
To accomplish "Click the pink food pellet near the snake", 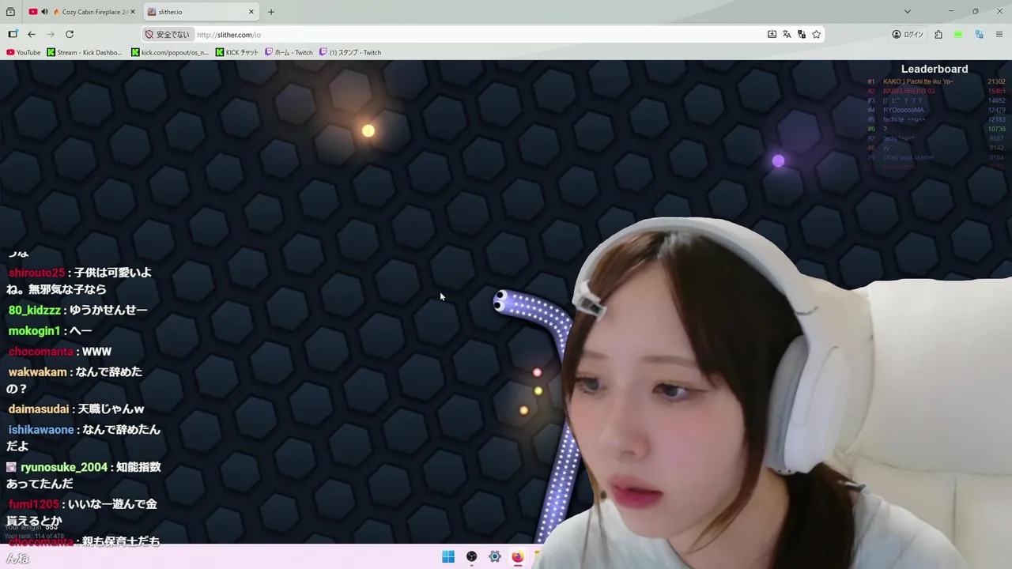I will pos(538,372).
